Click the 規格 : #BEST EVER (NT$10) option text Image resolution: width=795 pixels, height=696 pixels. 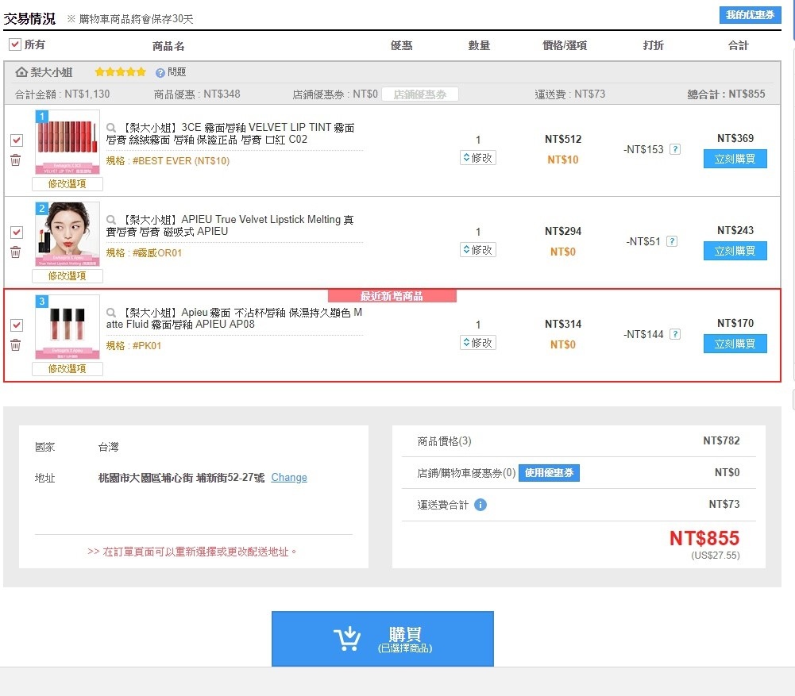[168, 161]
